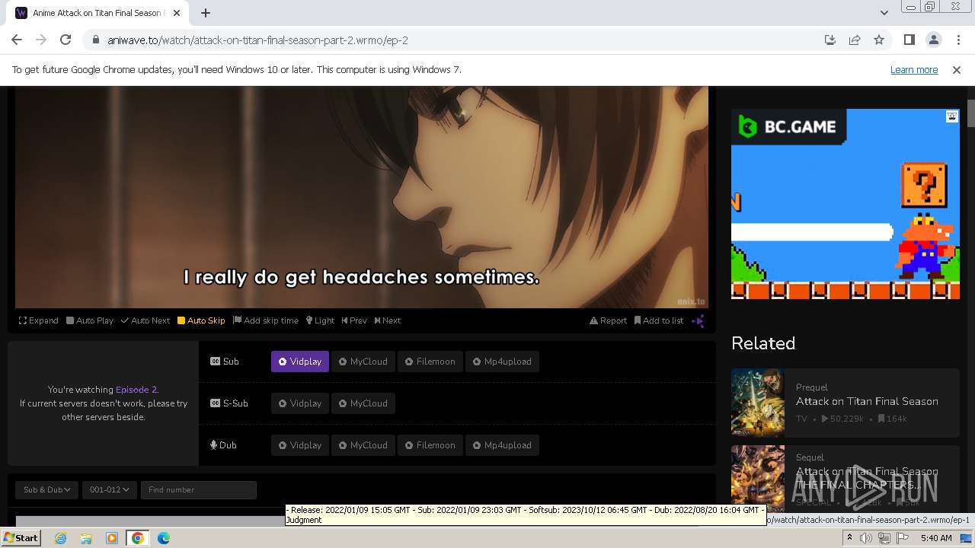Toggle the Auto Play checkbox
Viewport: 975px width, 548px height.
tap(90, 320)
